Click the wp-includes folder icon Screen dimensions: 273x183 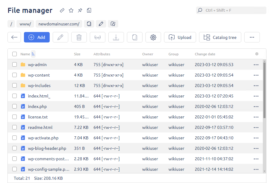[23, 86]
